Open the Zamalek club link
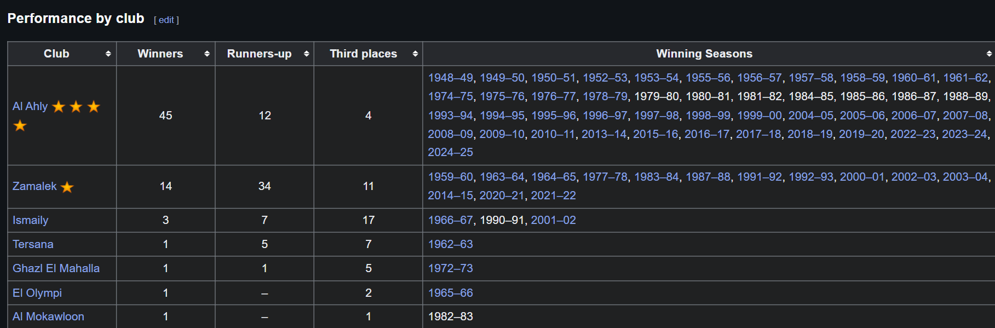Viewport: 995px width, 328px height. point(34,186)
